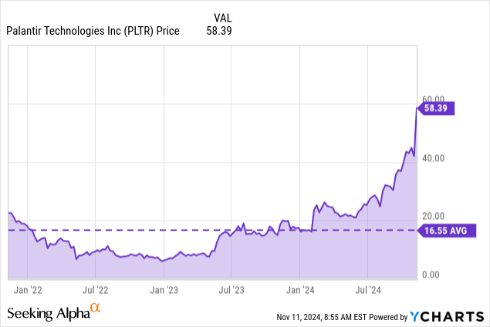
Task: Click the Jan '22 axis label
Action: 29,290
